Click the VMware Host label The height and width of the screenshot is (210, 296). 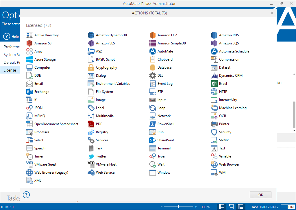pyautogui.click(x=106, y=164)
